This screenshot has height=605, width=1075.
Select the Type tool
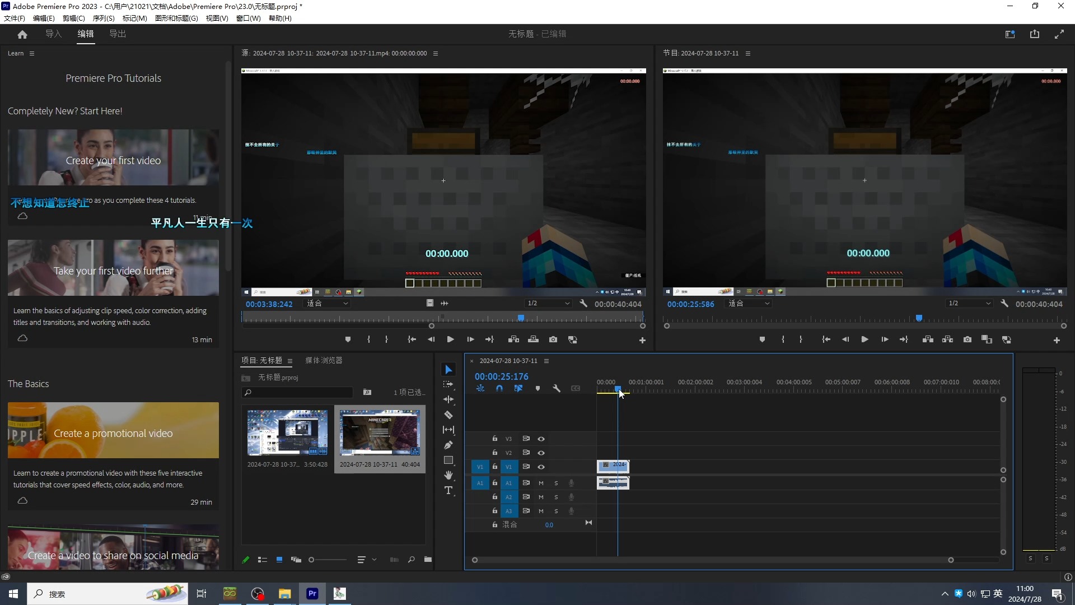(x=448, y=491)
